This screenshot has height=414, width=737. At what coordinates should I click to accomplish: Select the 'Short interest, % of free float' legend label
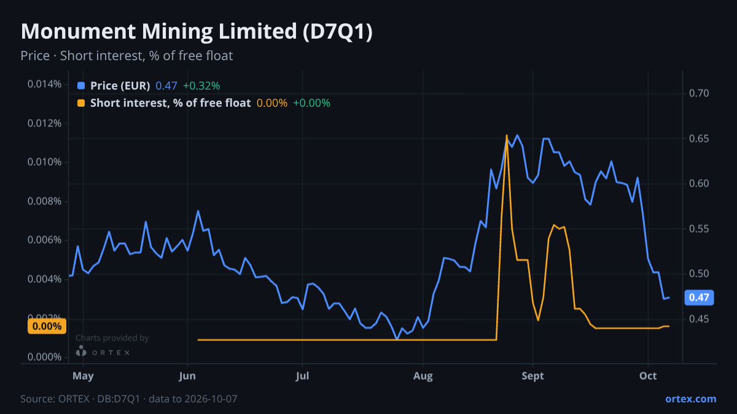tap(170, 103)
